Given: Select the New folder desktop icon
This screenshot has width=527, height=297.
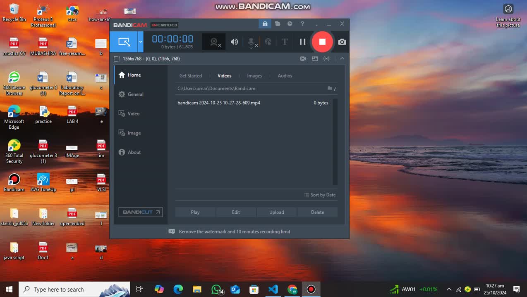Looking at the screenshot, I should (43, 217).
